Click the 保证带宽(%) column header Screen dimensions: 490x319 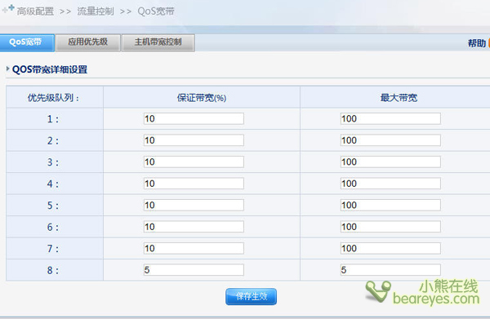point(202,98)
